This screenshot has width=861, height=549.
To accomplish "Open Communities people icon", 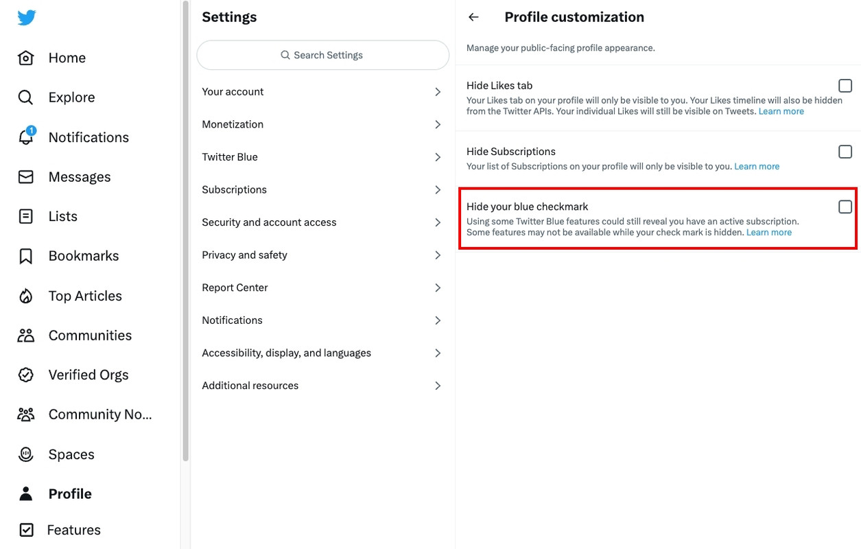I will pos(25,336).
